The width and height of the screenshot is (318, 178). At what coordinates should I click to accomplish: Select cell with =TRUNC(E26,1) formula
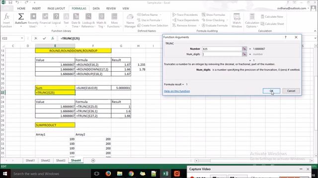tap(93, 111)
